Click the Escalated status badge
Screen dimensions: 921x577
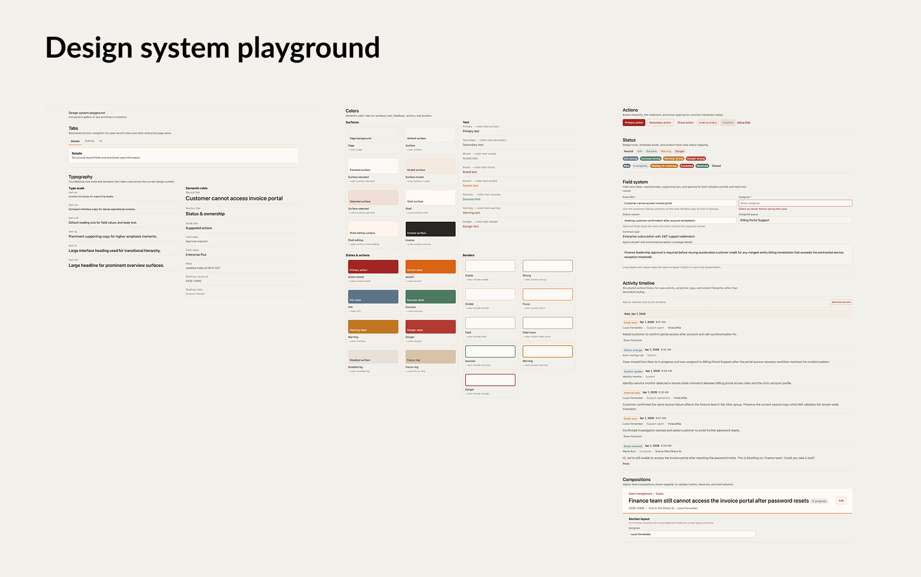click(687, 166)
